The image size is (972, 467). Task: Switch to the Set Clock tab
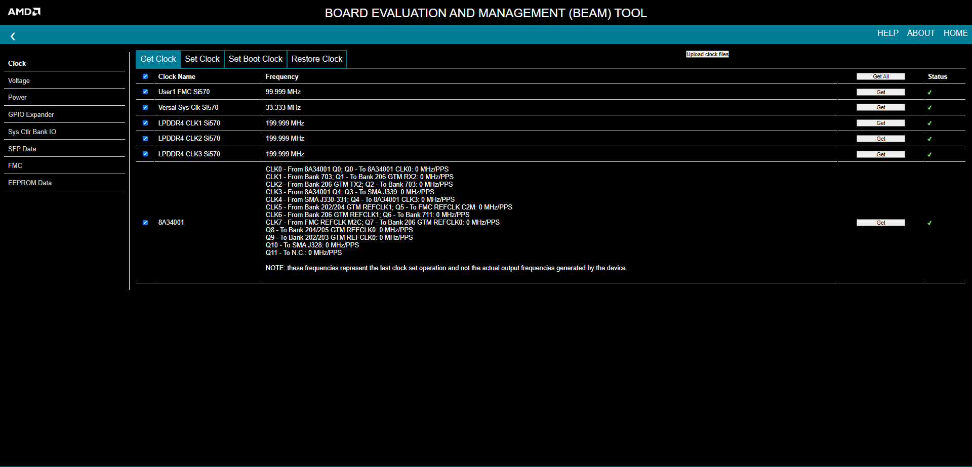coord(202,59)
